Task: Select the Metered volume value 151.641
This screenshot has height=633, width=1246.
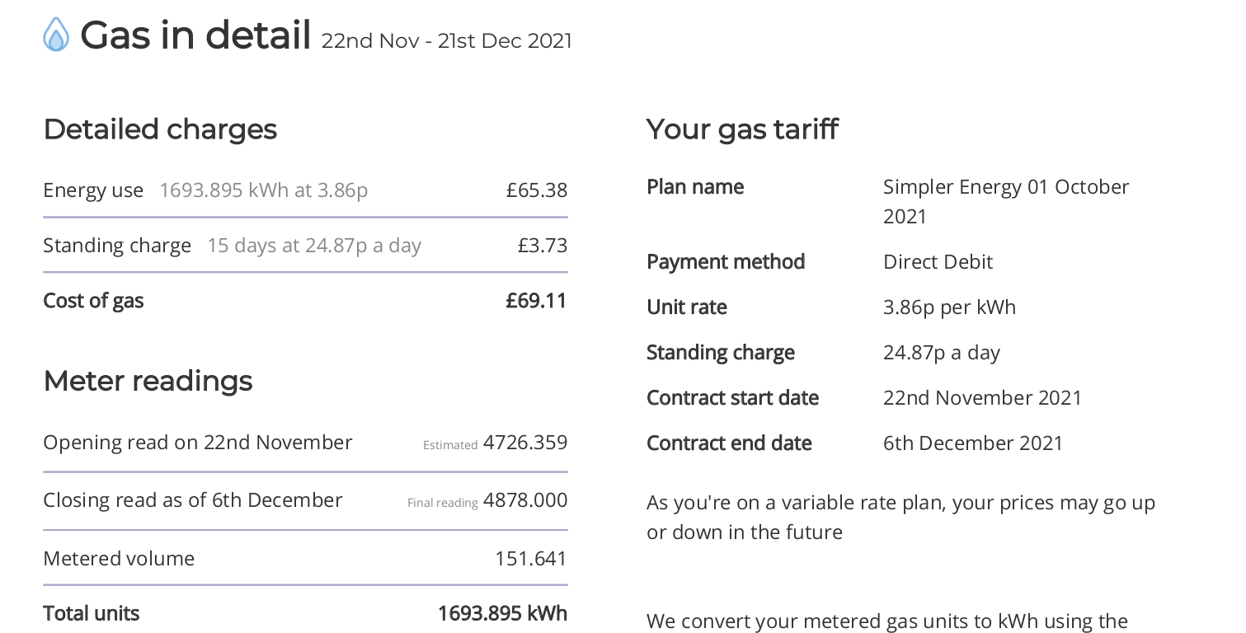Action: point(531,559)
